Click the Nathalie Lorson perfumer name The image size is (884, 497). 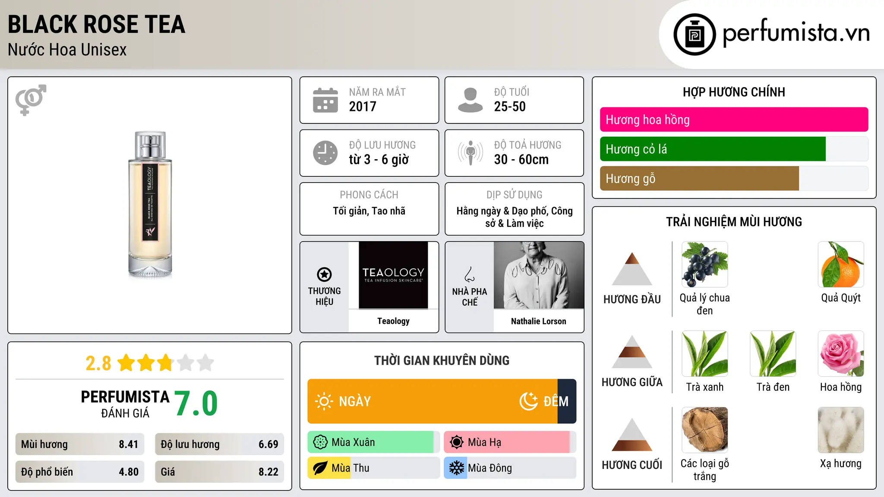pyautogui.click(x=539, y=321)
